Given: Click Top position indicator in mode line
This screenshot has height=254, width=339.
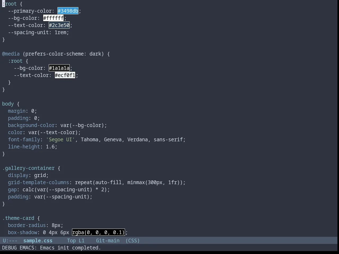Looking at the screenshot, I should [71, 241].
